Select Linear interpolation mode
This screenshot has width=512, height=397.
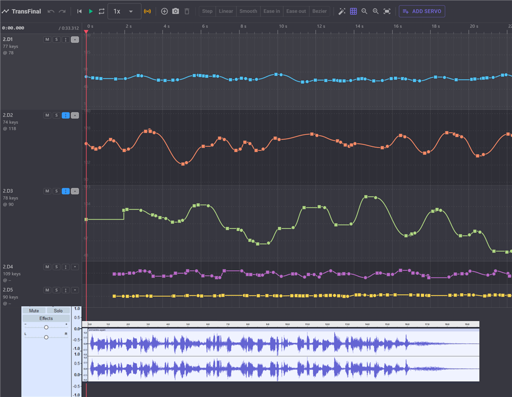click(226, 11)
